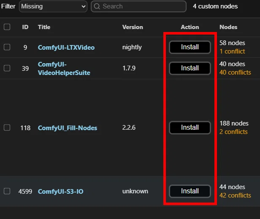Focus the Search input field
The width and height of the screenshot is (260, 219).
pos(138,6)
